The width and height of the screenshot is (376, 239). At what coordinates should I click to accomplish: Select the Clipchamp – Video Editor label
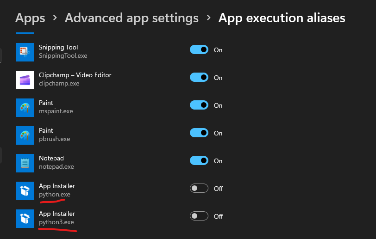point(75,75)
